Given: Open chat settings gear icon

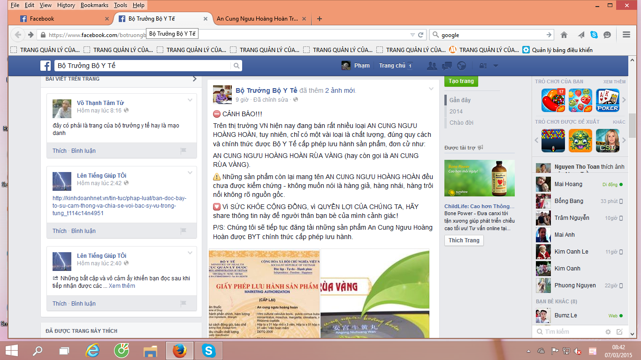Looking at the screenshot, I should point(608,331).
